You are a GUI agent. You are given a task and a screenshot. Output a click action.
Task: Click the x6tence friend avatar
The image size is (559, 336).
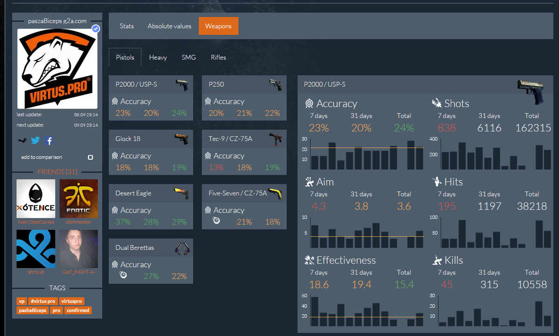click(36, 199)
